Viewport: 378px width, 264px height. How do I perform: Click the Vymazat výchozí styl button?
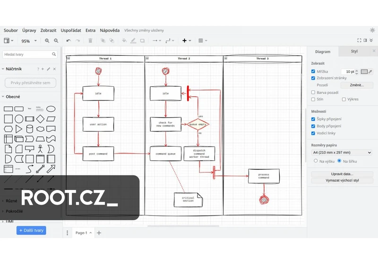(x=342, y=181)
